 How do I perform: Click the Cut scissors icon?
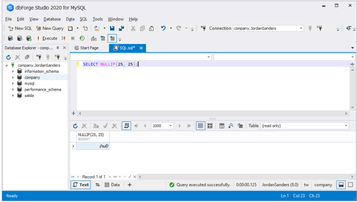tap(133, 28)
